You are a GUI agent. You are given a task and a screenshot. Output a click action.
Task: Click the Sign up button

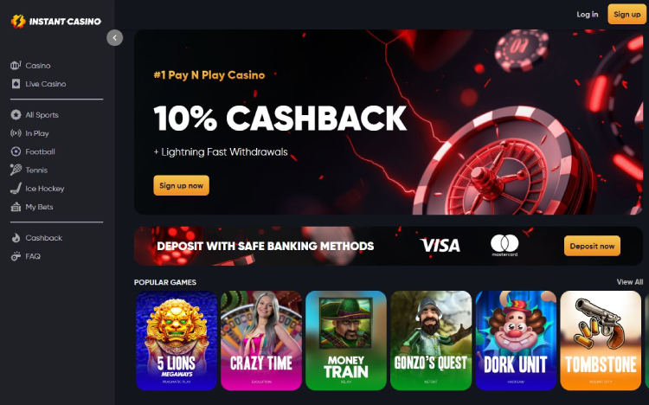point(627,14)
